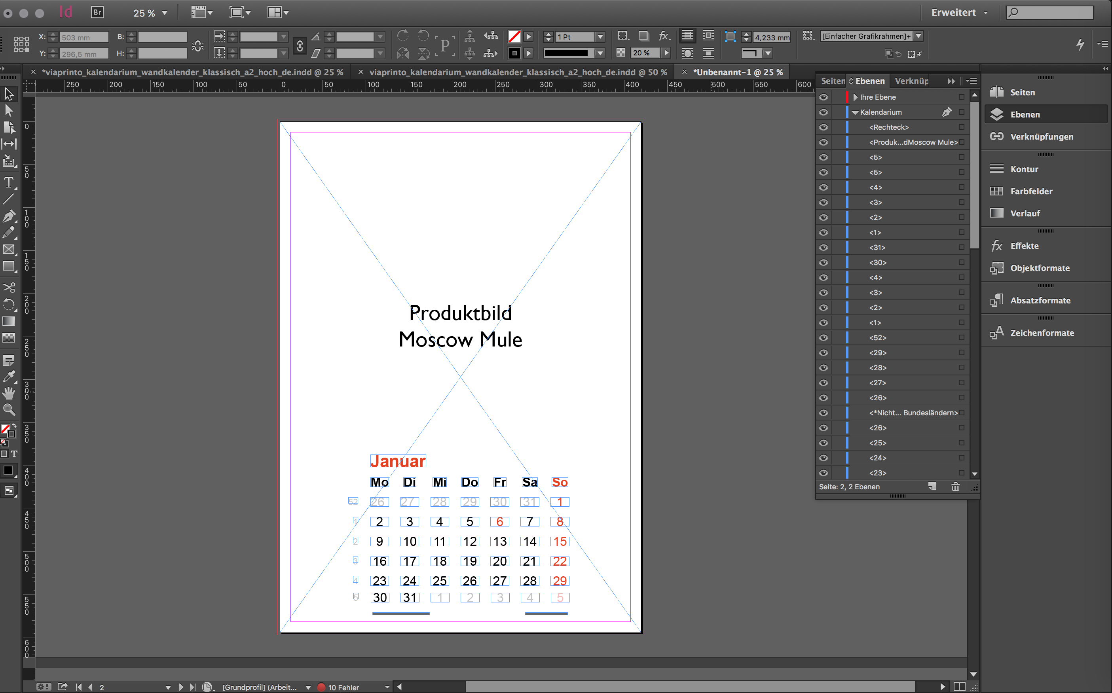The width and height of the screenshot is (1112, 693).
Task: Click fill/stroke swatch in toolbox
Action: pos(8,431)
